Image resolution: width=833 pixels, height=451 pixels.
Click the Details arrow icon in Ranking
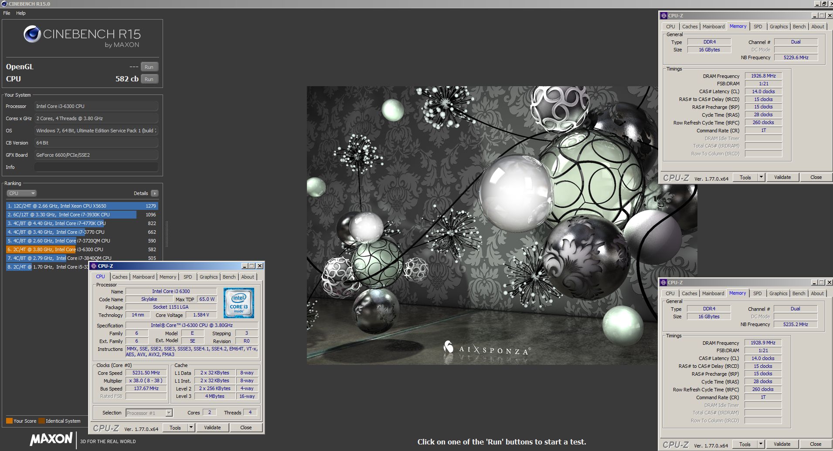[155, 193]
